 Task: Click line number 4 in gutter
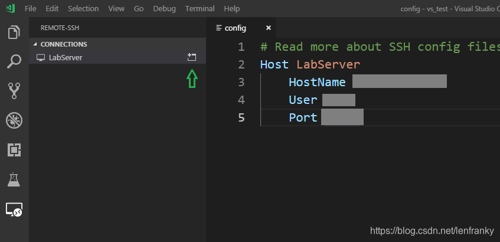point(241,100)
